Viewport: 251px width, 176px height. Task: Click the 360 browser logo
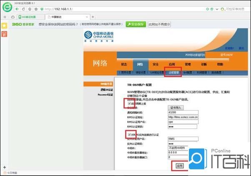(x=8, y=7)
